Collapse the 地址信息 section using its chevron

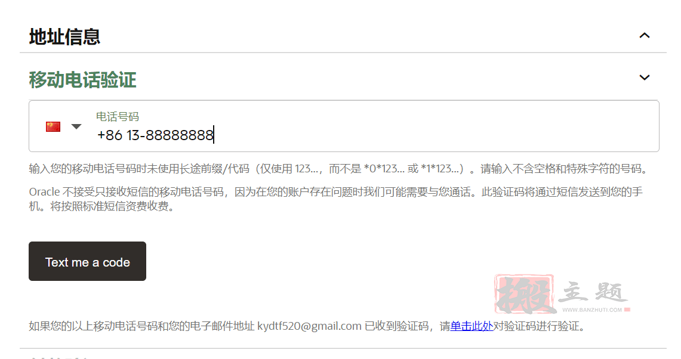coord(645,36)
